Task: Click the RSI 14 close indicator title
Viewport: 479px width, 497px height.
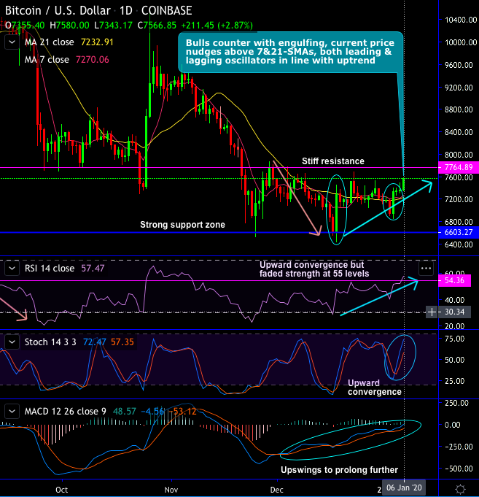Action: click(50, 269)
